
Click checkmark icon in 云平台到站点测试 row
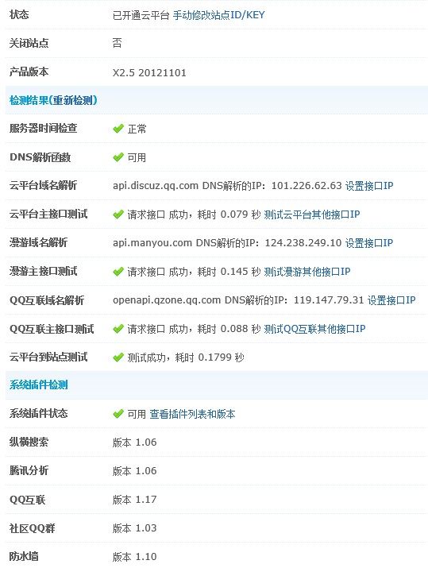tap(118, 357)
